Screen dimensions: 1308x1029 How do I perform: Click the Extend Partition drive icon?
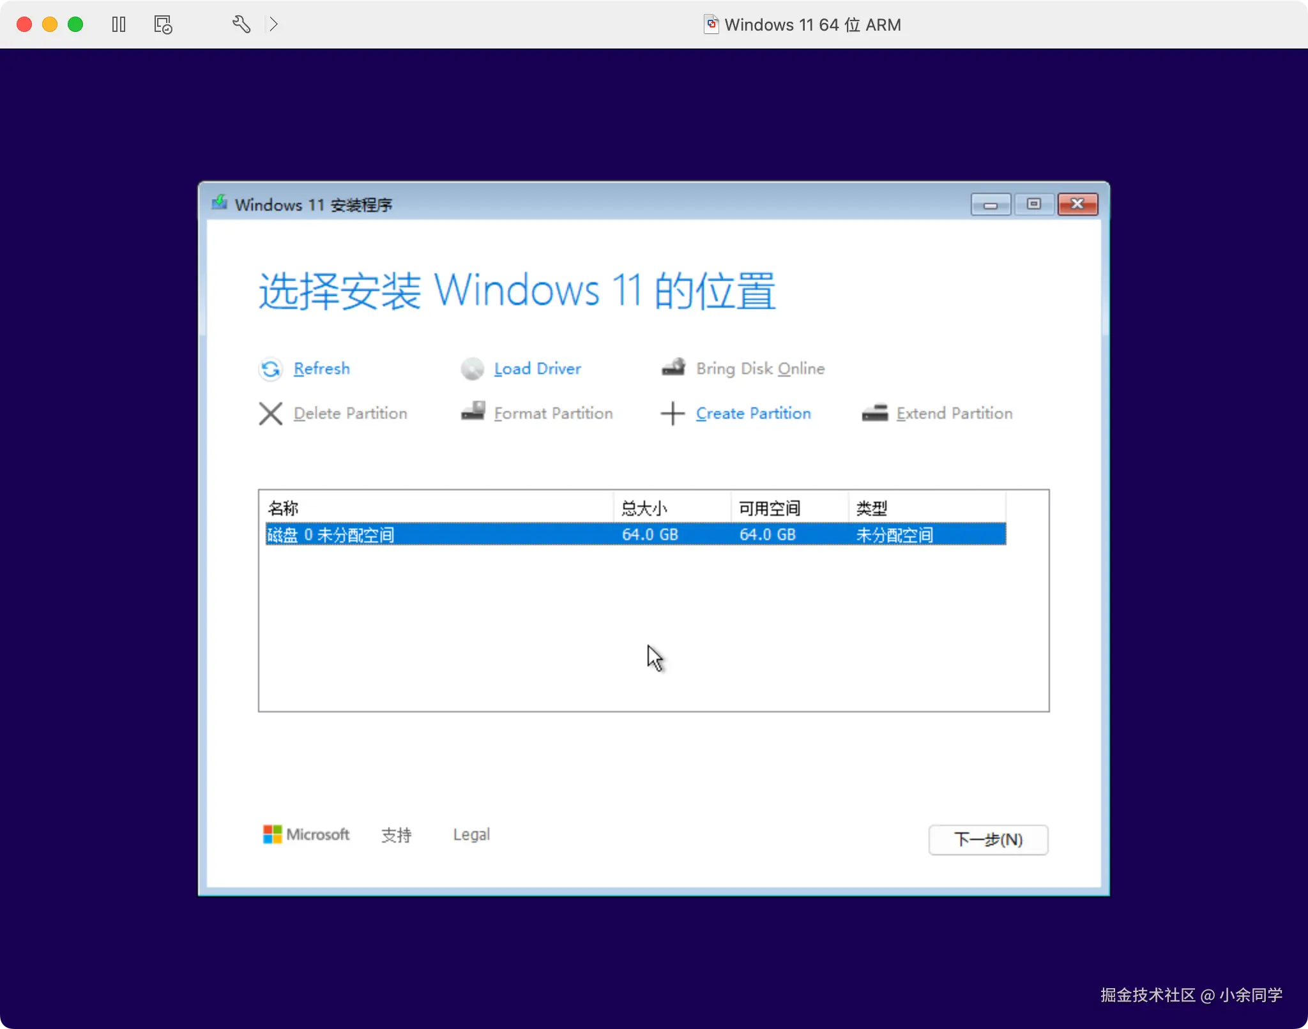874,413
